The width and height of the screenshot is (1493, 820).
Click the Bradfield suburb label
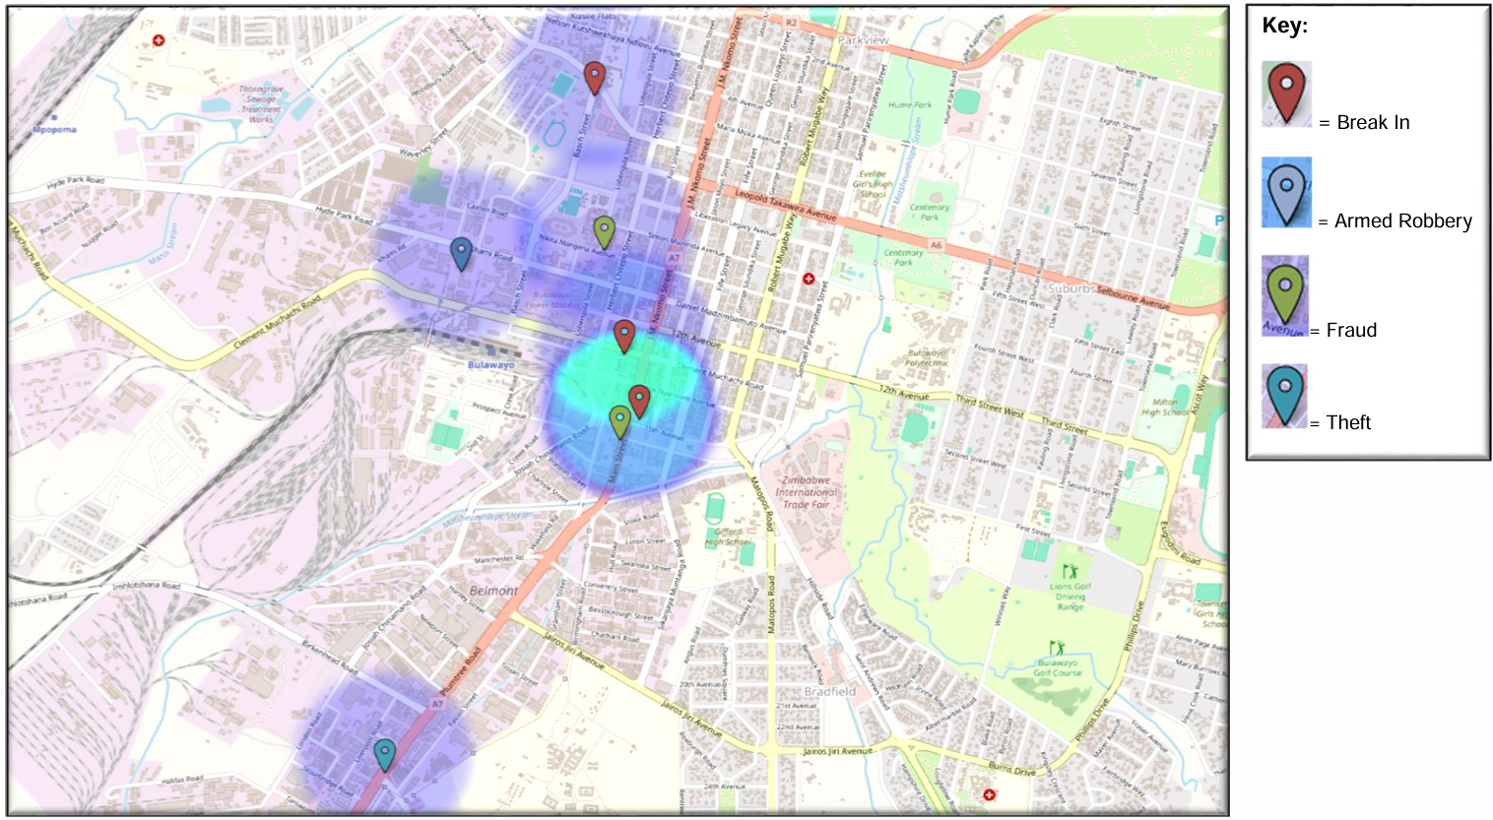[829, 691]
